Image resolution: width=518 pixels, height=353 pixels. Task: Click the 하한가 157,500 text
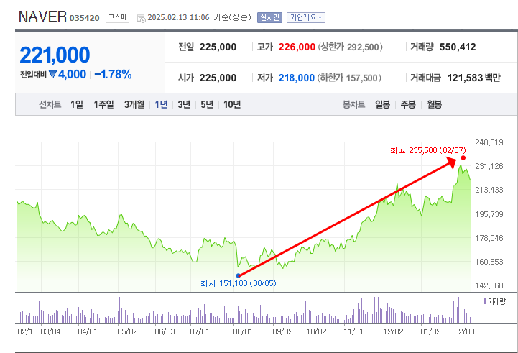pyautogui.click(x=349, y=78)
